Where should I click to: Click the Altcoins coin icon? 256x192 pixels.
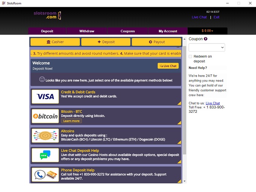click(x=46, y=136)
